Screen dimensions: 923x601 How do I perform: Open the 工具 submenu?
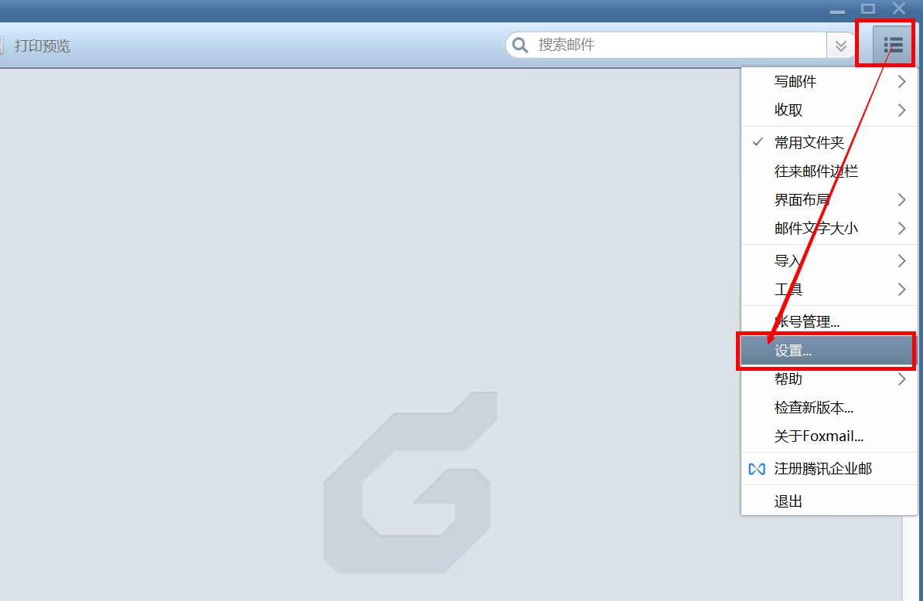pyautogui.click(x=829, y=290)
